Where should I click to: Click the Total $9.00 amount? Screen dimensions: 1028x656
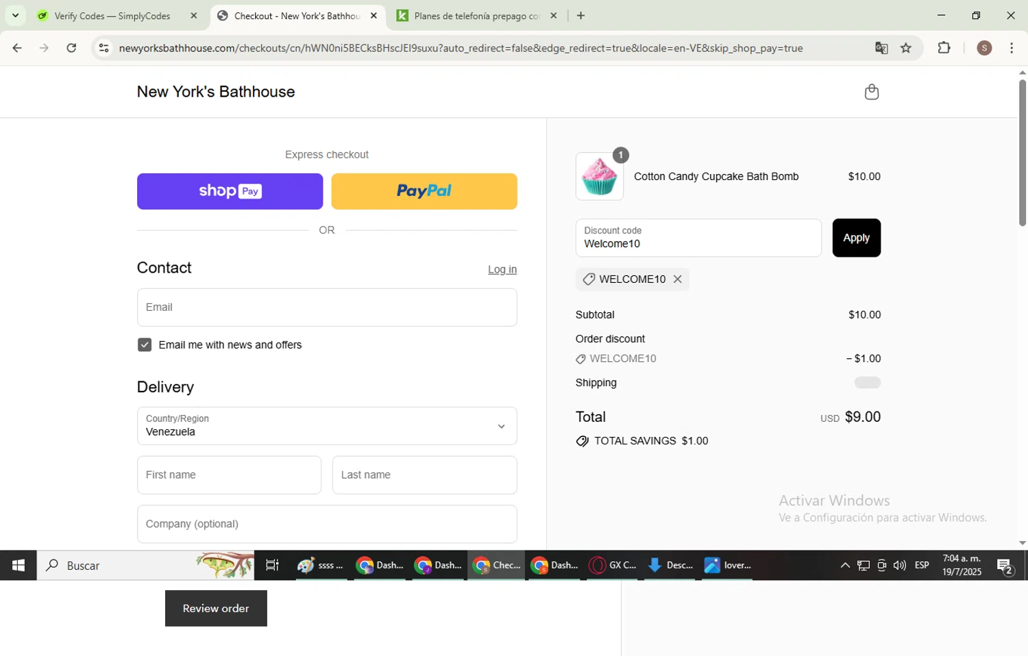[862, 417]
